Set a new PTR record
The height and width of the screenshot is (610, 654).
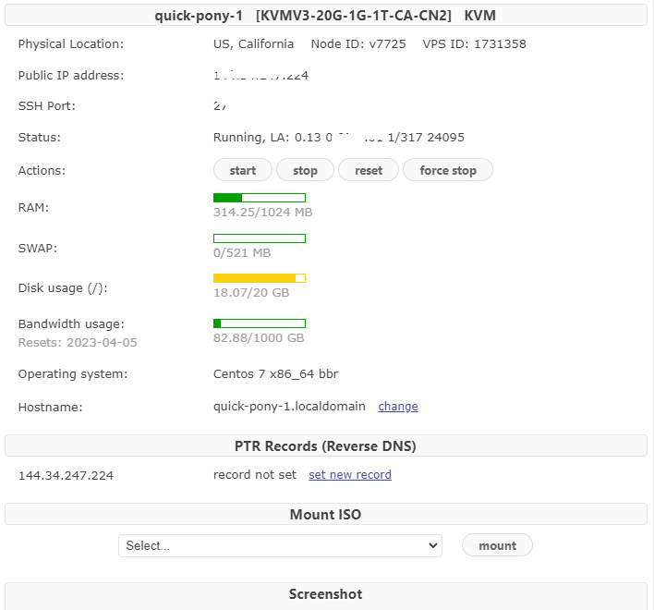[350, 475]
